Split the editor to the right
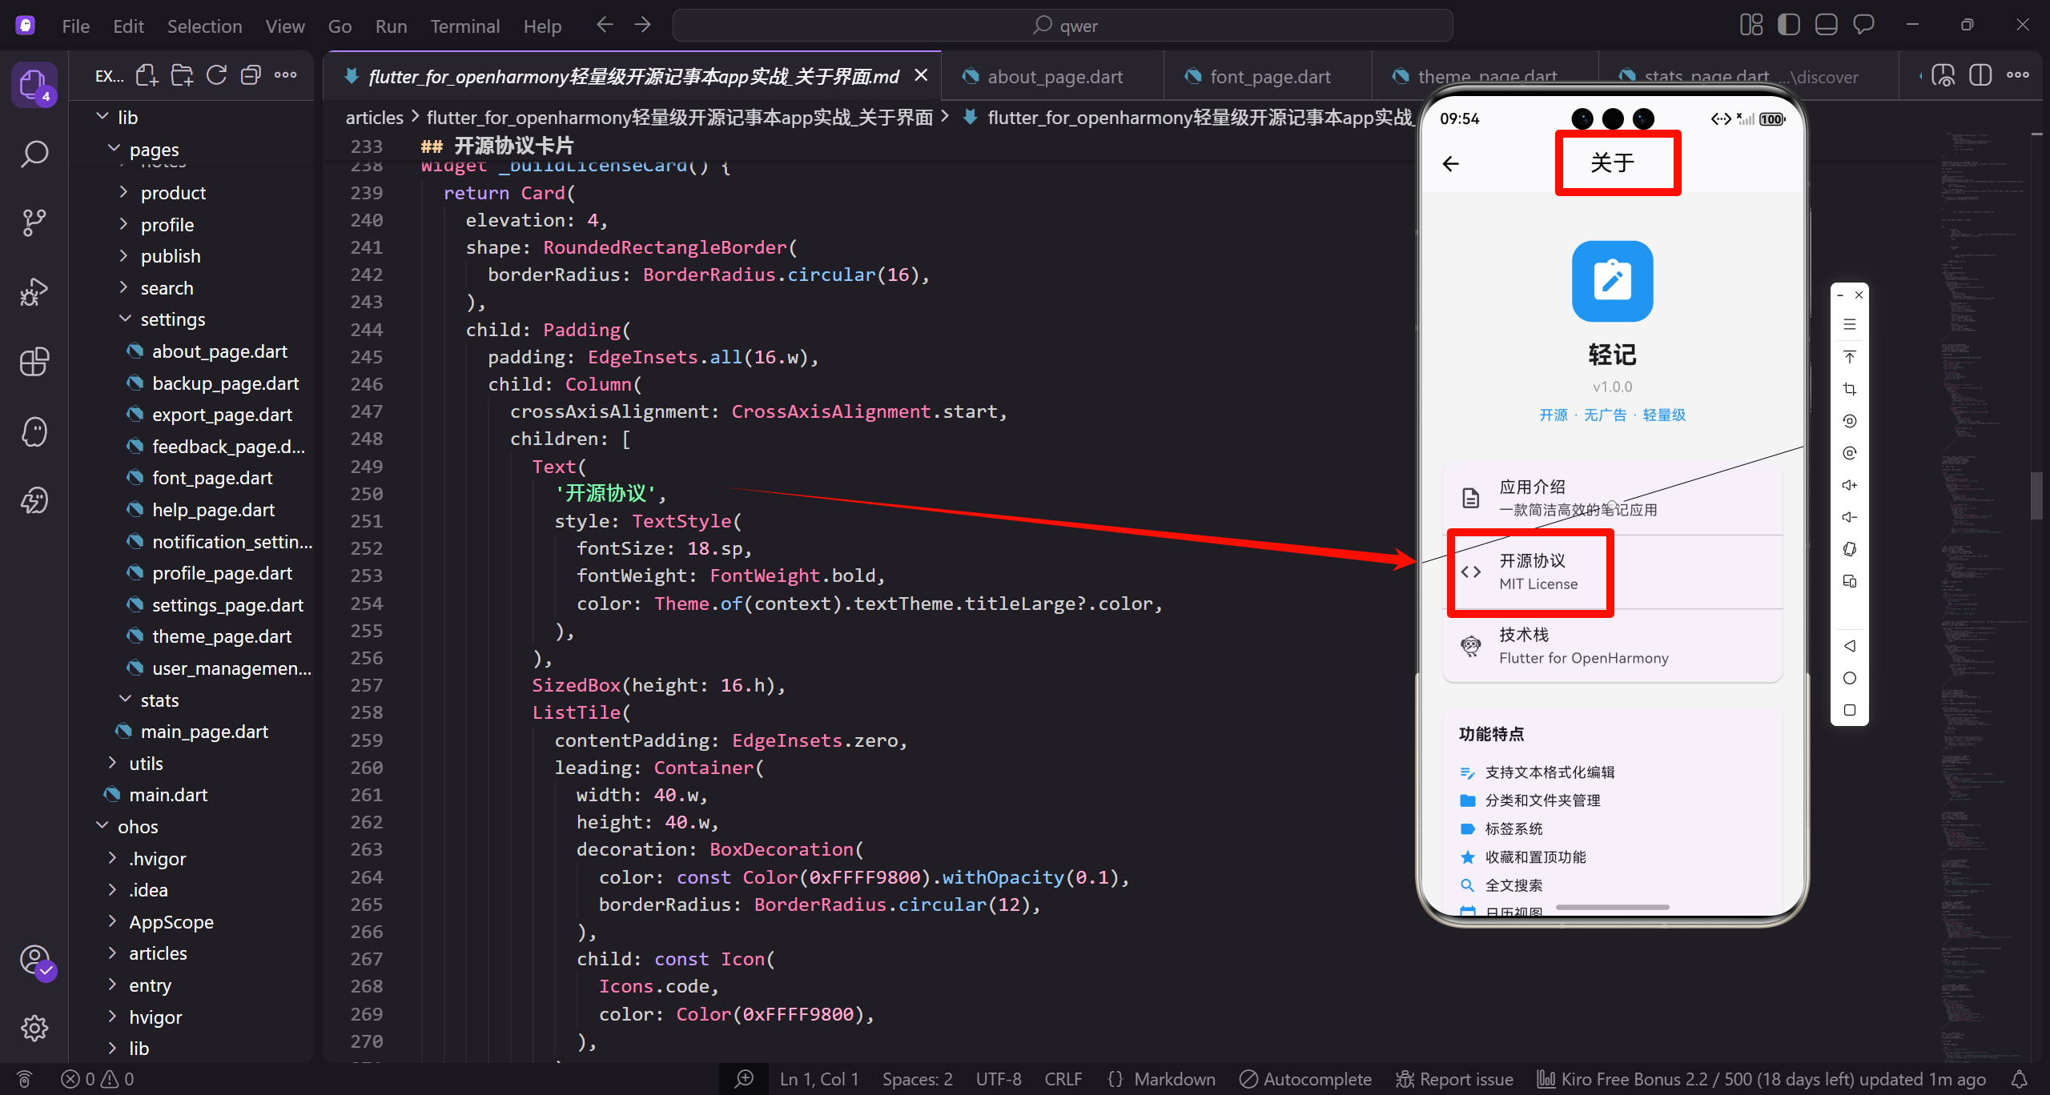 click(1980, 76)
